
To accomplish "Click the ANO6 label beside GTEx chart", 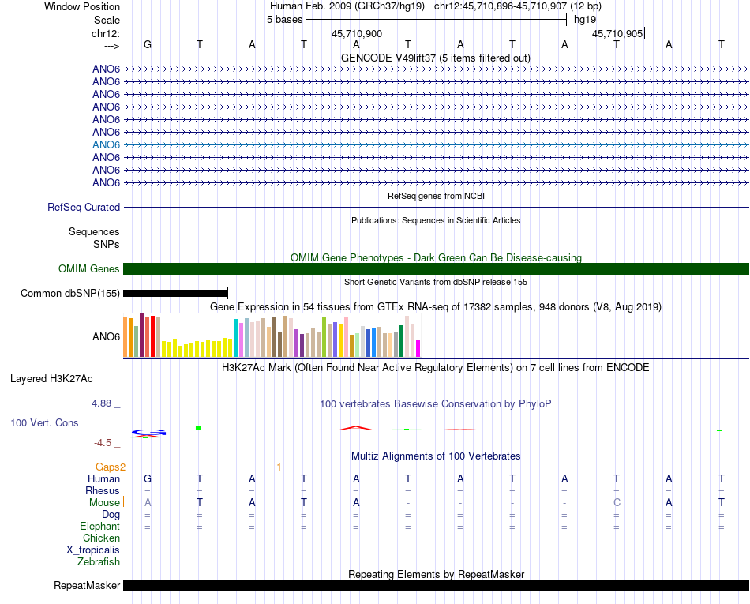I will (x=107, y=336).
